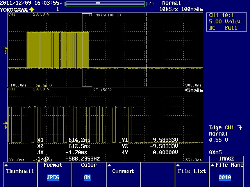Image resolution: width=250 pixels, height=187 pixels.
Task: Toggle the Color ON setting
Action: 89,175
